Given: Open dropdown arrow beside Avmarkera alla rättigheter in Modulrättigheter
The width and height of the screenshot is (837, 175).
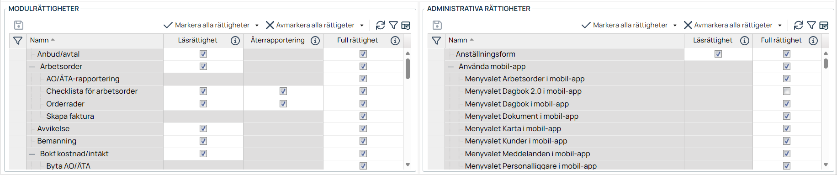Looking at the screenshot, I should click(x=362, y=26).
